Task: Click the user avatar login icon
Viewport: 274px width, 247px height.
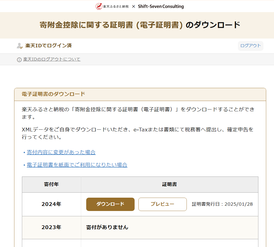Action: pyautogui.click(x=19, y=46)
